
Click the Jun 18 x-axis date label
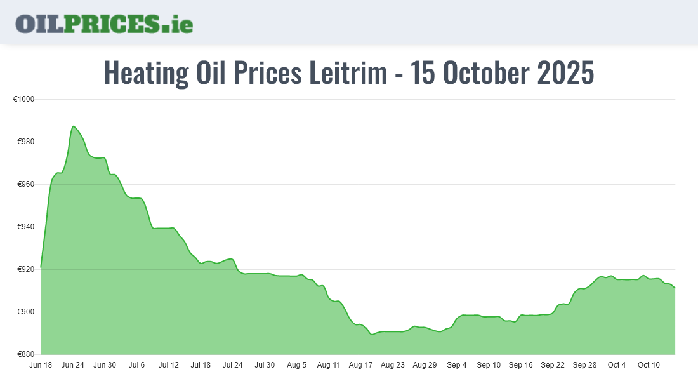pos(41,365)
